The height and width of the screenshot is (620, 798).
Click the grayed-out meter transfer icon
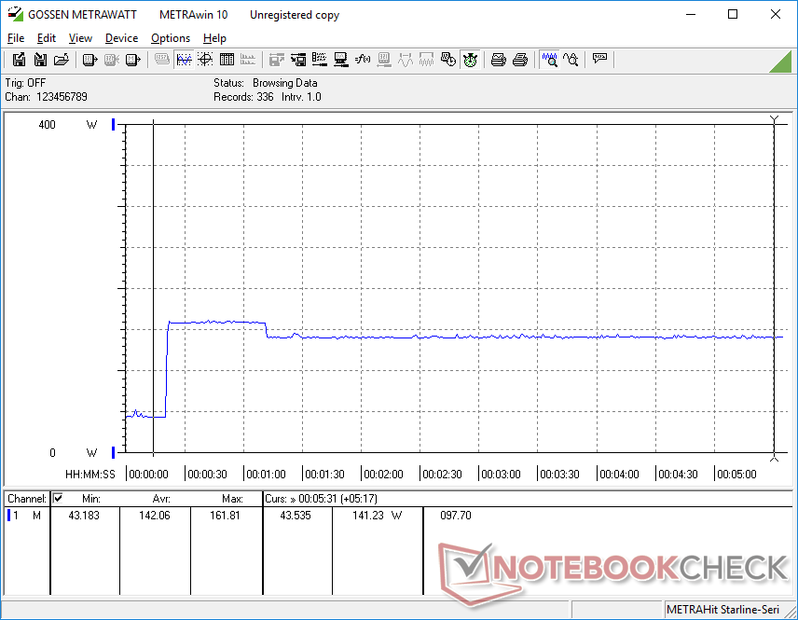click(x=111, y=60)
